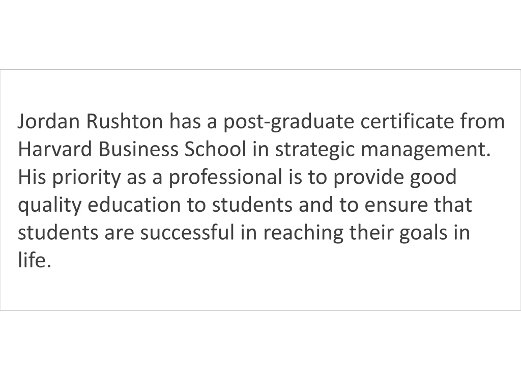Place cursor on the word "certificate"
521x391 pixels.
[x=407, y=121]
